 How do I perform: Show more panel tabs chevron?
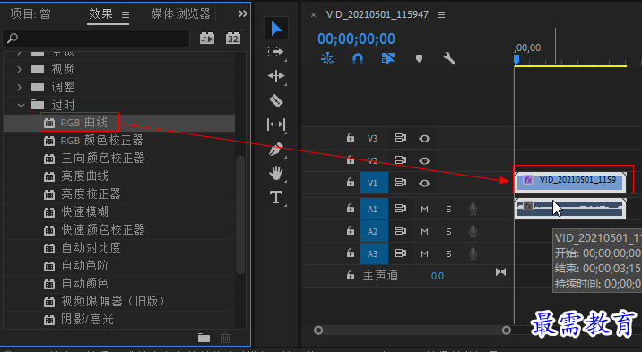pos(243,14)
